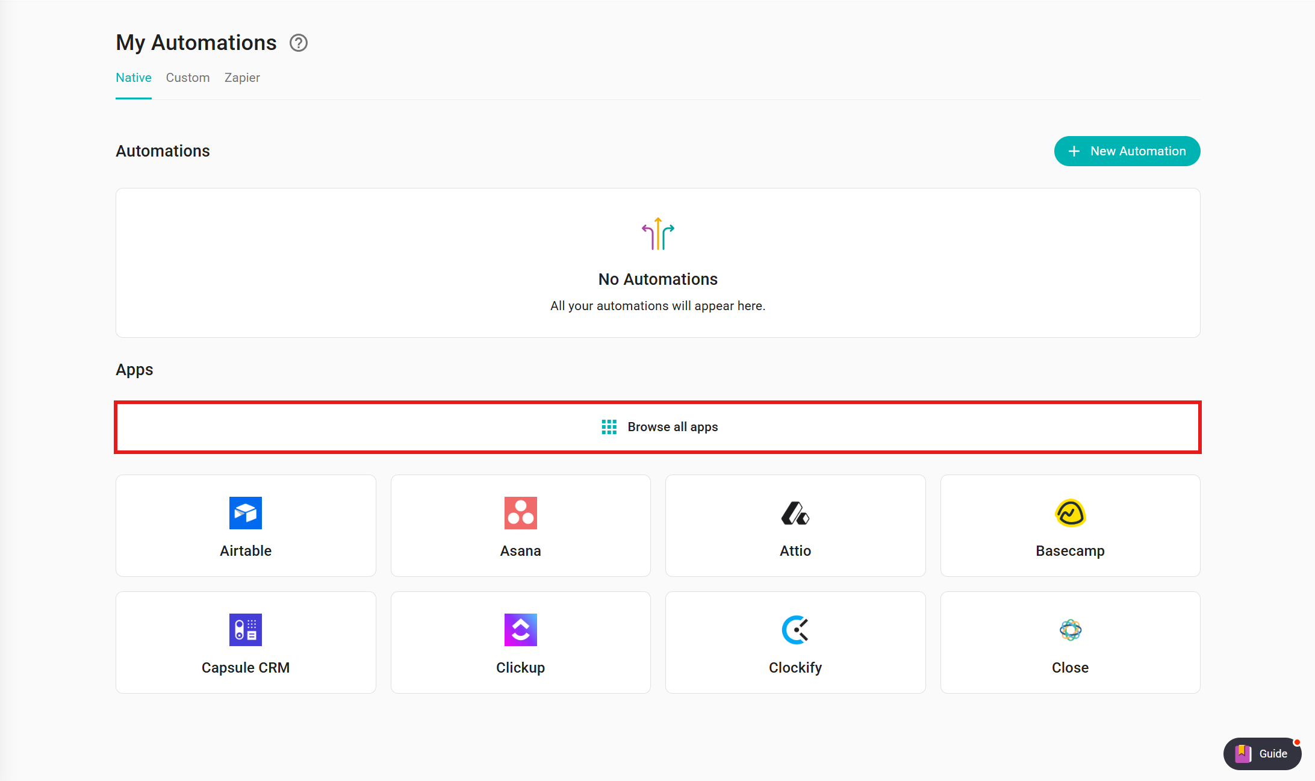Viewport: 1315px width, 781px height.
Task: Open the Zapier tab
Action: [241, 78]
